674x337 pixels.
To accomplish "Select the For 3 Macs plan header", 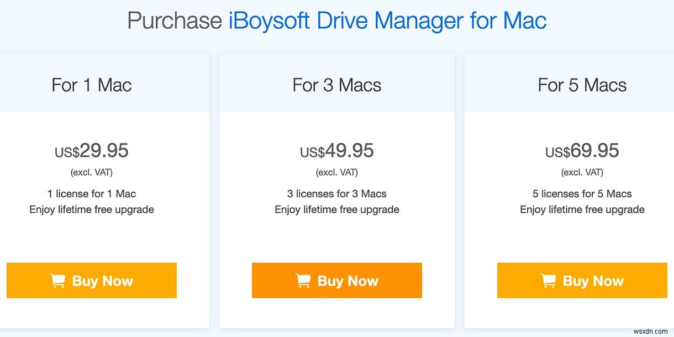I will pos(336,85).
